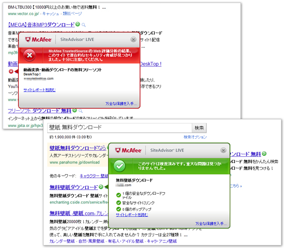Click the 検索 search button
Viewport: 284px width, 248px height.
point(199,128)
